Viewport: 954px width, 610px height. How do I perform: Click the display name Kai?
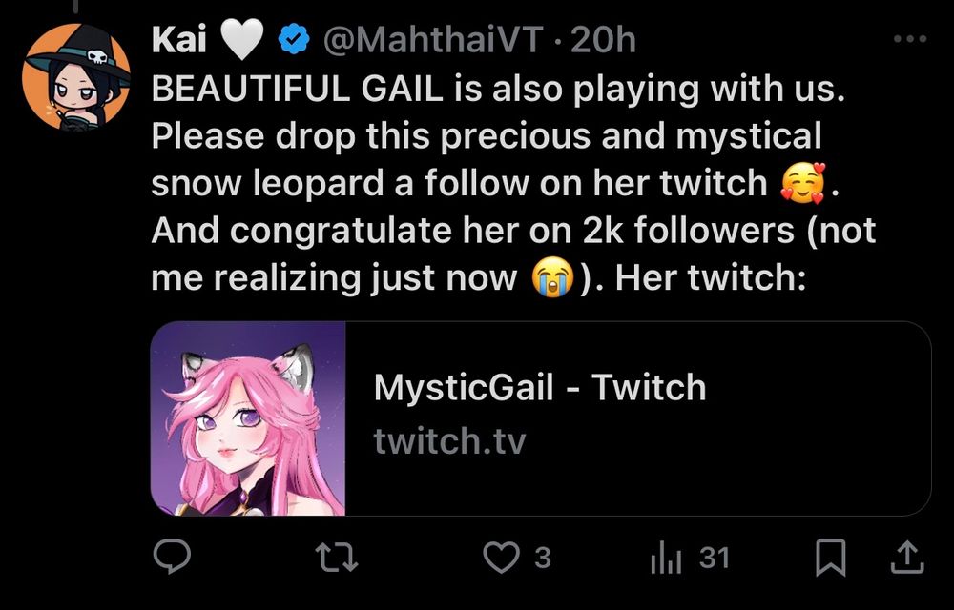click(x=179, y=41)
